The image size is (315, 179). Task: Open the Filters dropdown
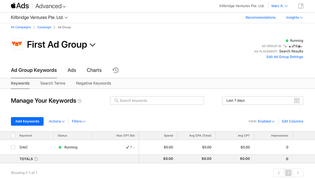point(78,121)
